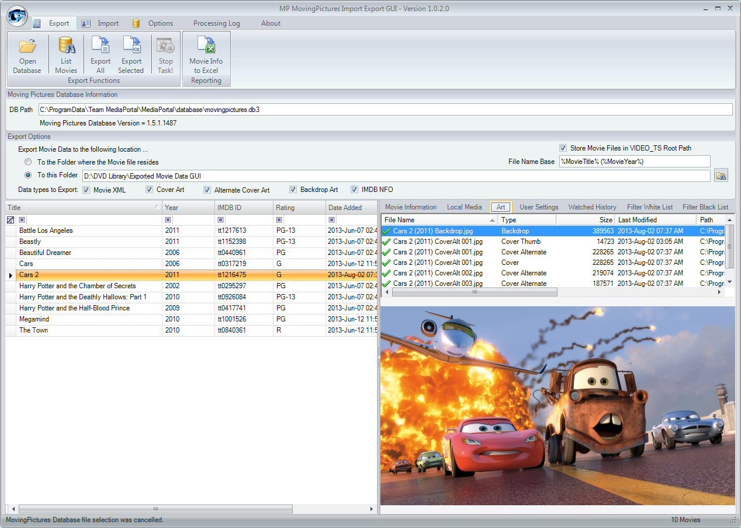Select Cars 2 (2011) CoverAlt 002.jpg file
Viewport: 741px width, 528px height.
438,273
